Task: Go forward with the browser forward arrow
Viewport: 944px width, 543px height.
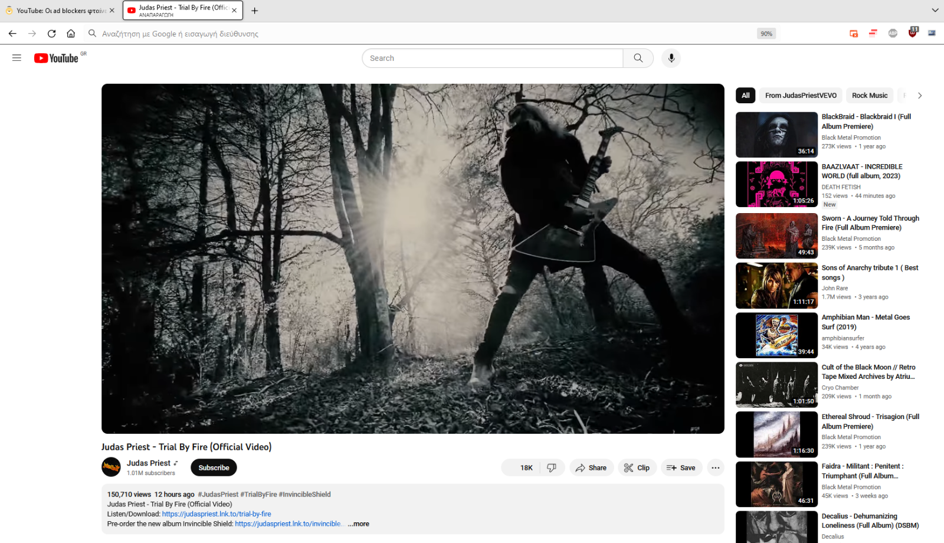Action: 32,34
